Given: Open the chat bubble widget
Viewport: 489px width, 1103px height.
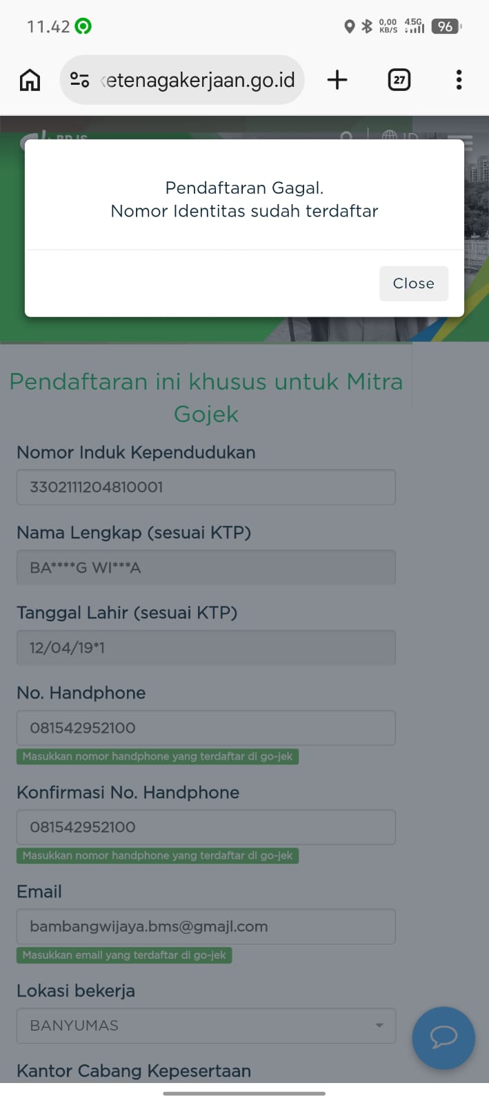Looking at the screenshot, I should point(443,1038).
